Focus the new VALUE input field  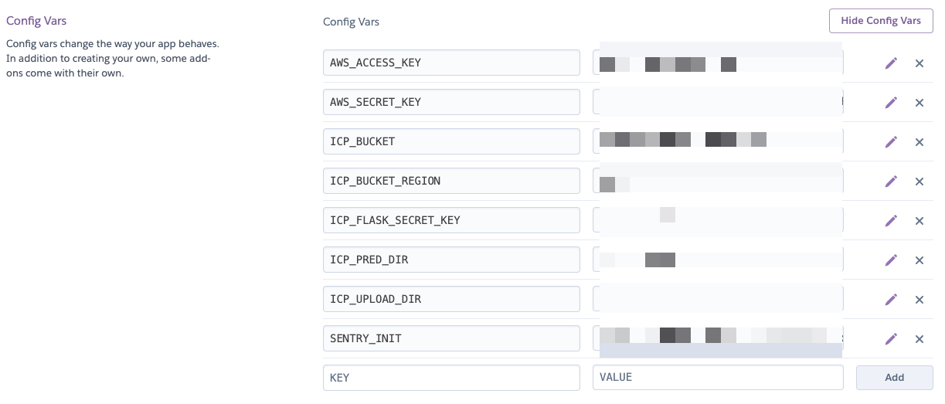[x=717, y=378]
